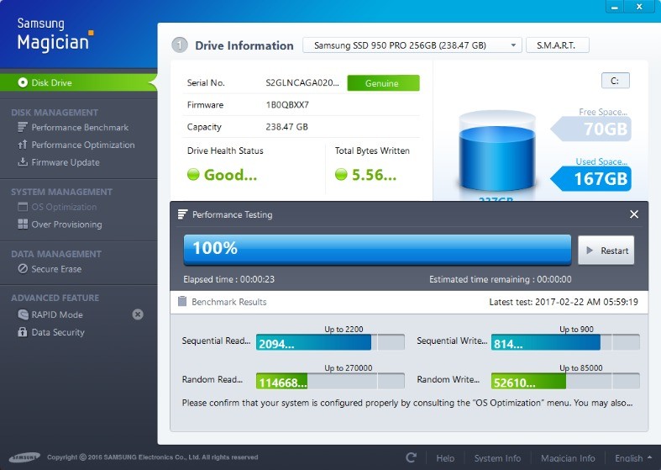Open RAPID Mode feature
661x470 pixels.
57,314
